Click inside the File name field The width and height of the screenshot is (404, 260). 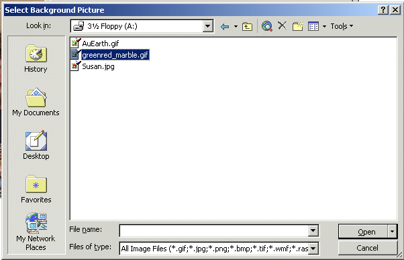tap(214, 231)
